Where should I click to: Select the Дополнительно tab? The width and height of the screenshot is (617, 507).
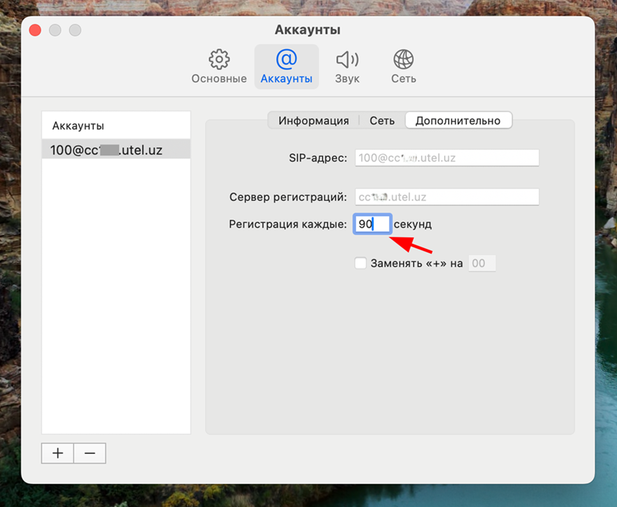point(458,120)
